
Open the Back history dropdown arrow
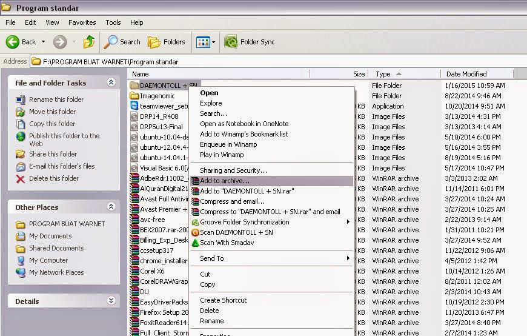(44, 42)
